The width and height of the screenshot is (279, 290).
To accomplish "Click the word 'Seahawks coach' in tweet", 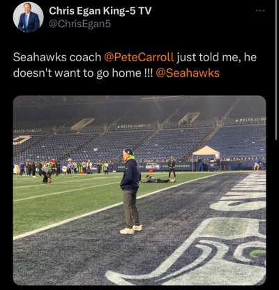I will 57,57.
